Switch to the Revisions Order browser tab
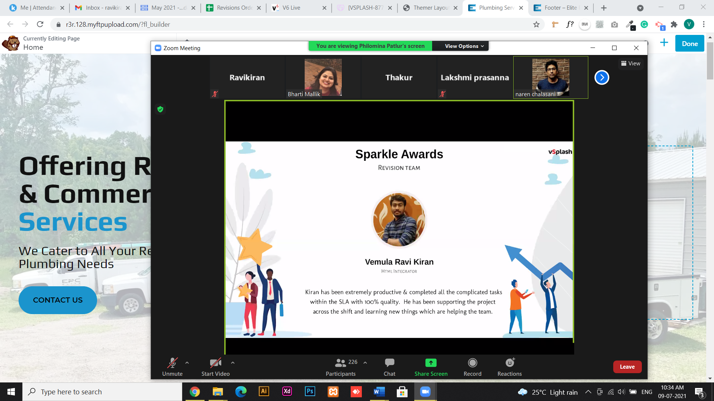Image resolution: width=714 pixels, height=401 pixels. [234, 8]
